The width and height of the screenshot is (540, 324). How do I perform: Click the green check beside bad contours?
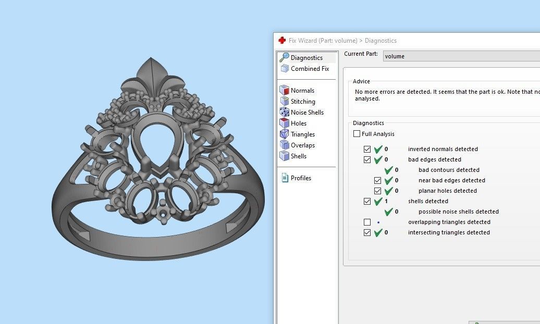click(388, 170)
